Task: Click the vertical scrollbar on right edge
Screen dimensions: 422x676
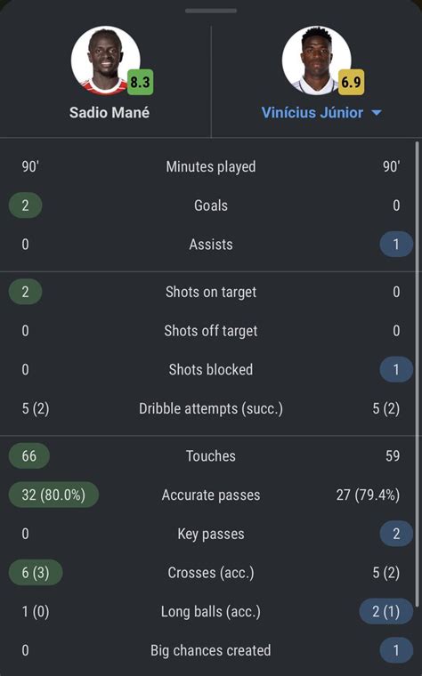Action: [417, 374]
